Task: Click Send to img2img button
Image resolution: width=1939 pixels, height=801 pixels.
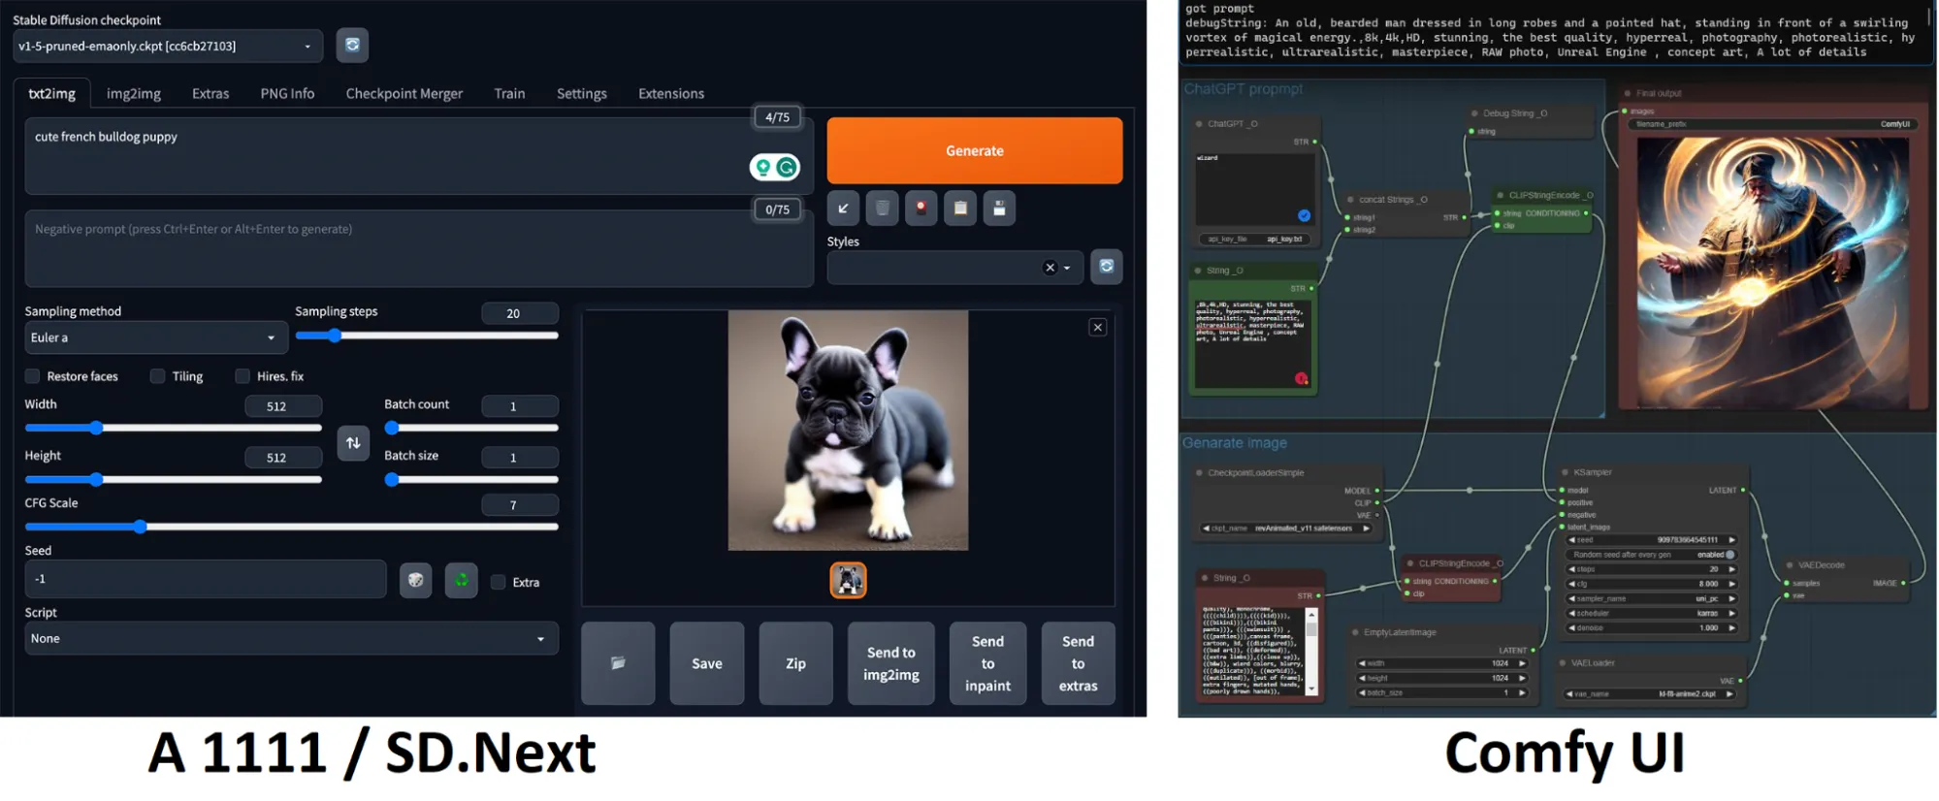Action: [891, 663]
